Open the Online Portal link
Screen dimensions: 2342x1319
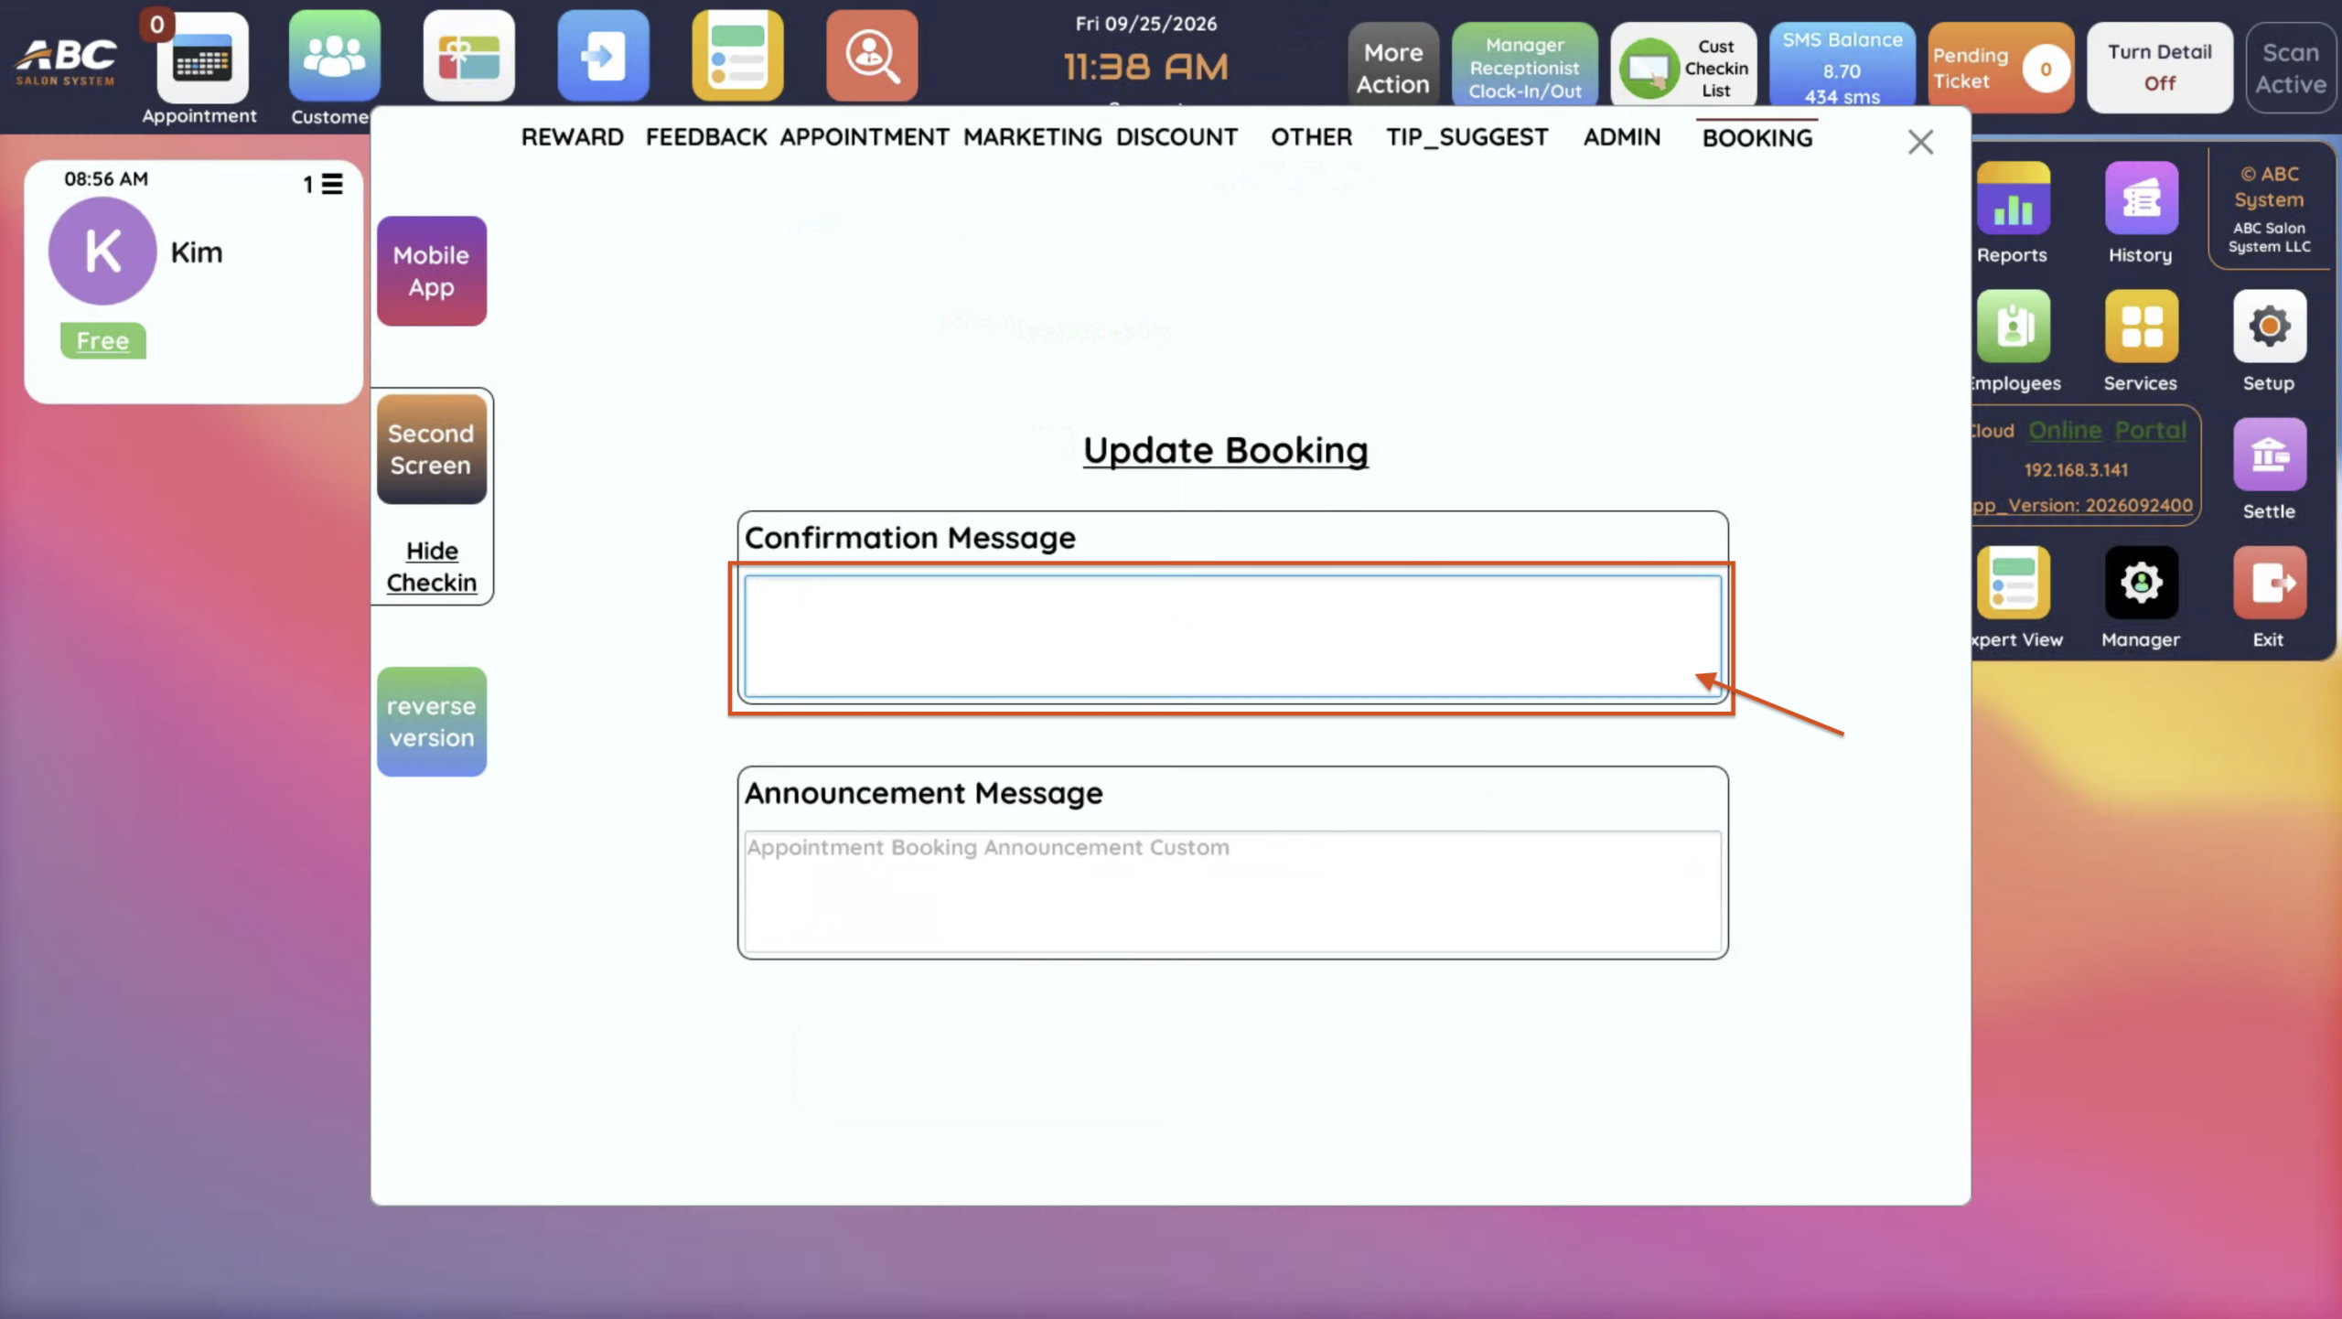coord(2107,430)
